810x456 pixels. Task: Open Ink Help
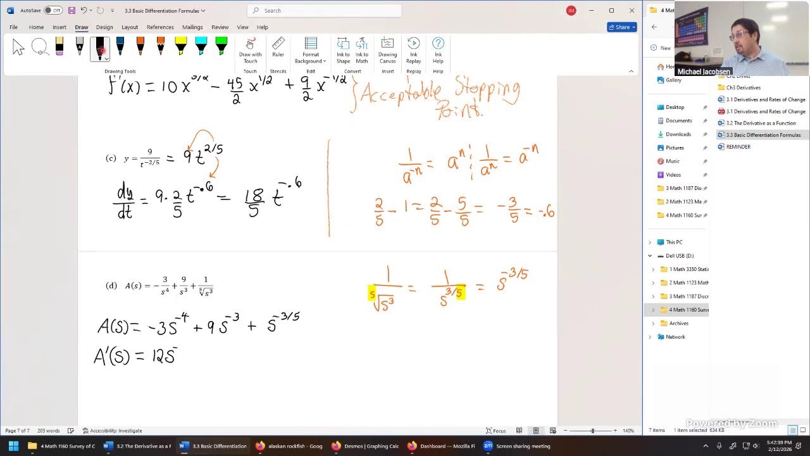pos(438,51)
